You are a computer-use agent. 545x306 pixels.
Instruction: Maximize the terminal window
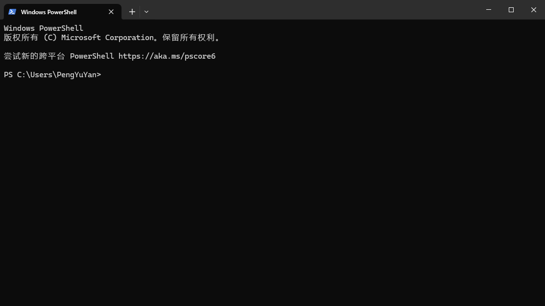(x=511, y=10)
